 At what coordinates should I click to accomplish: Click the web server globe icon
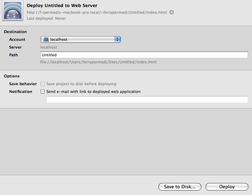tap(13, 11)
